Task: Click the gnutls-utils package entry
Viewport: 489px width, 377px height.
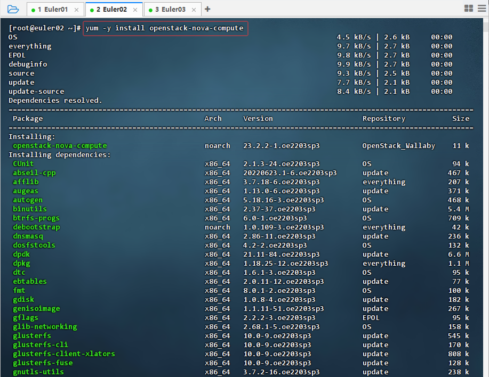Action: tap(38, 372)
